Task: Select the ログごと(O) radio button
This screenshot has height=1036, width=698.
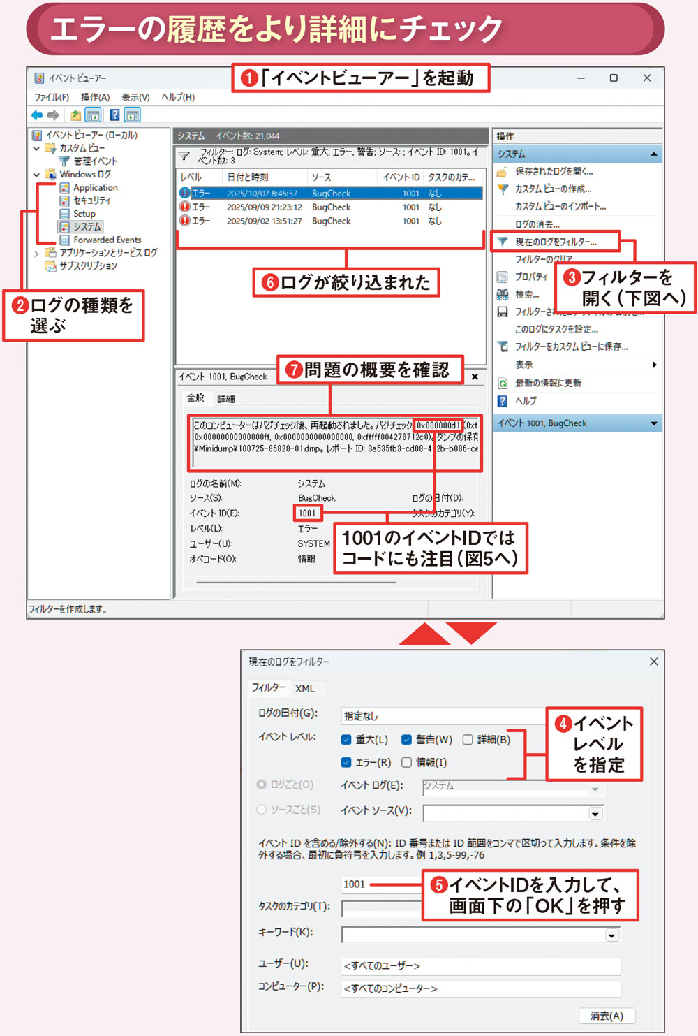Action: 262,785
